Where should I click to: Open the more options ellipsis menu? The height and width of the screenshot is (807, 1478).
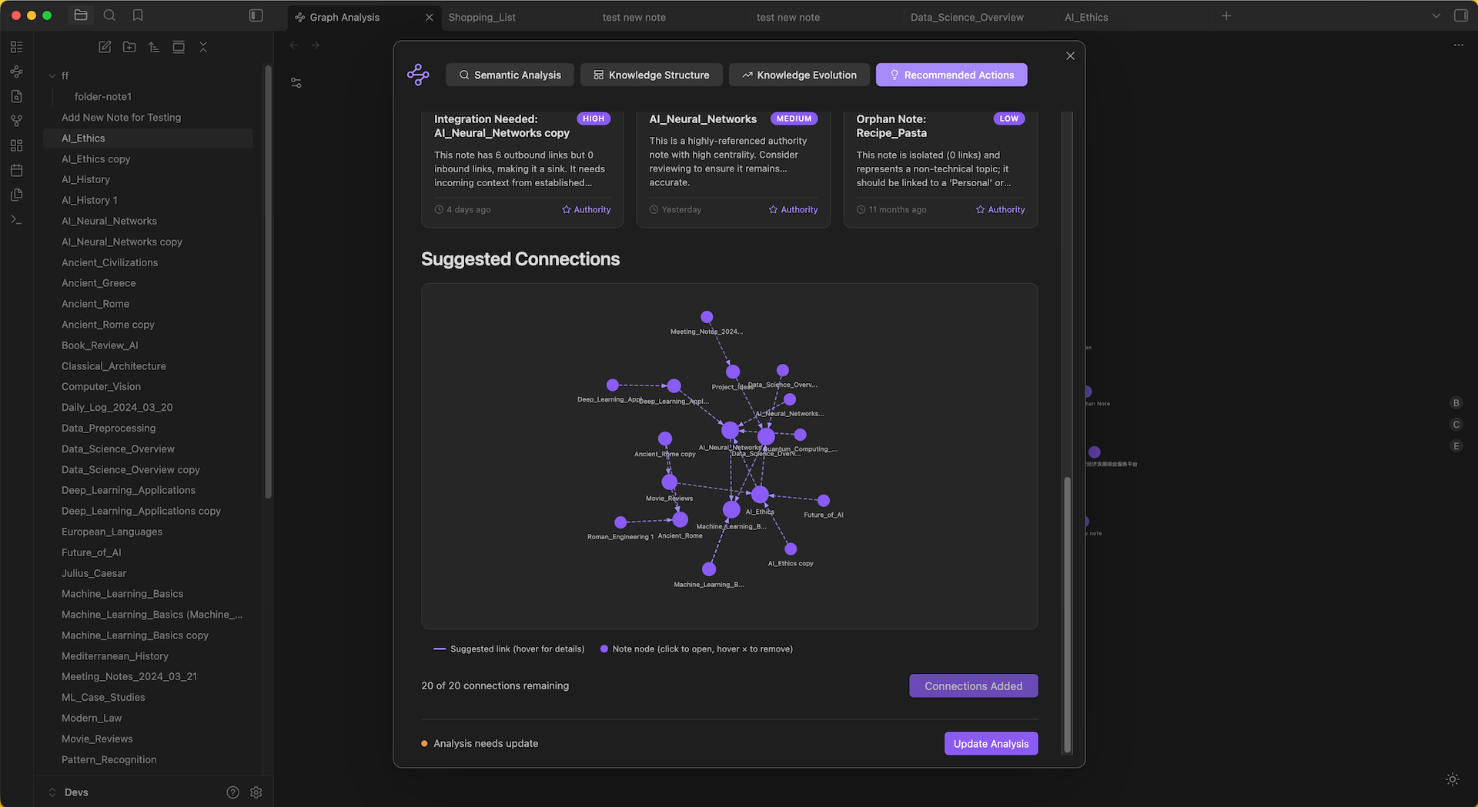click(x=1459, y=45)
